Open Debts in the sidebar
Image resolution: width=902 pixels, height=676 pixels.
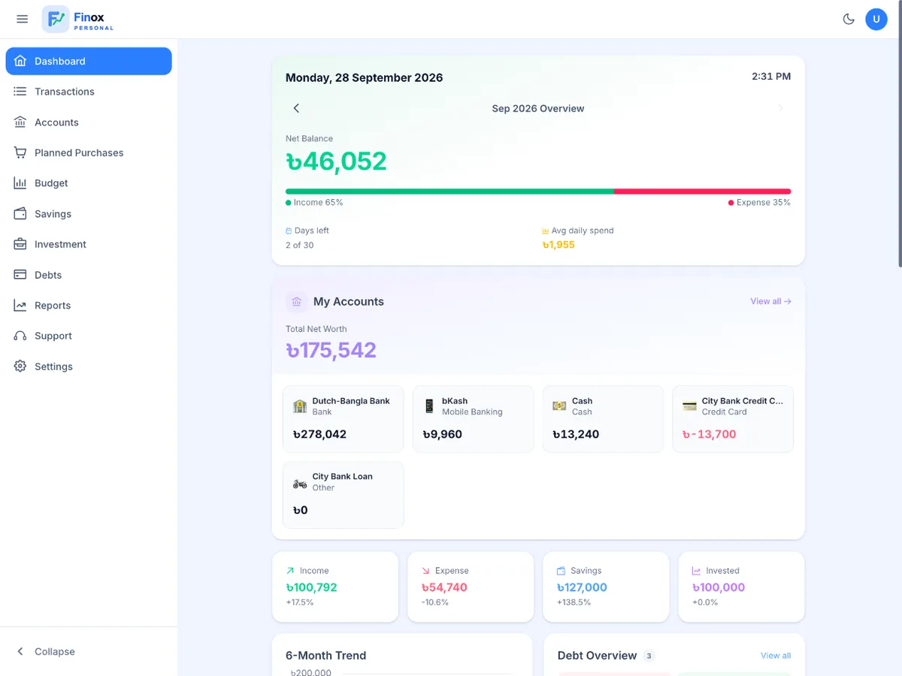[89, 275]
